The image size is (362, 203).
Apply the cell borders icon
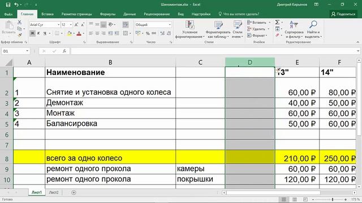(57, 33)
